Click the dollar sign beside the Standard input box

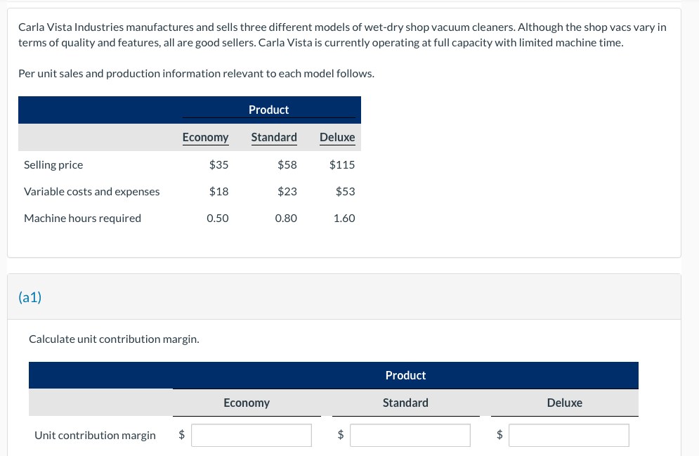pos(341,435)
